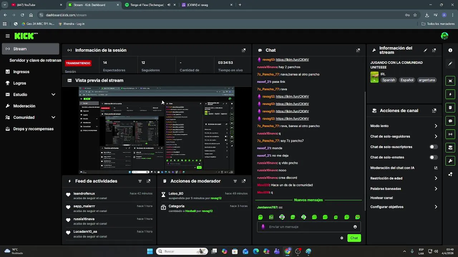Screen dimensions: 458x257
Task: Open the emoji picker in the message box
Action: (355, 227)
